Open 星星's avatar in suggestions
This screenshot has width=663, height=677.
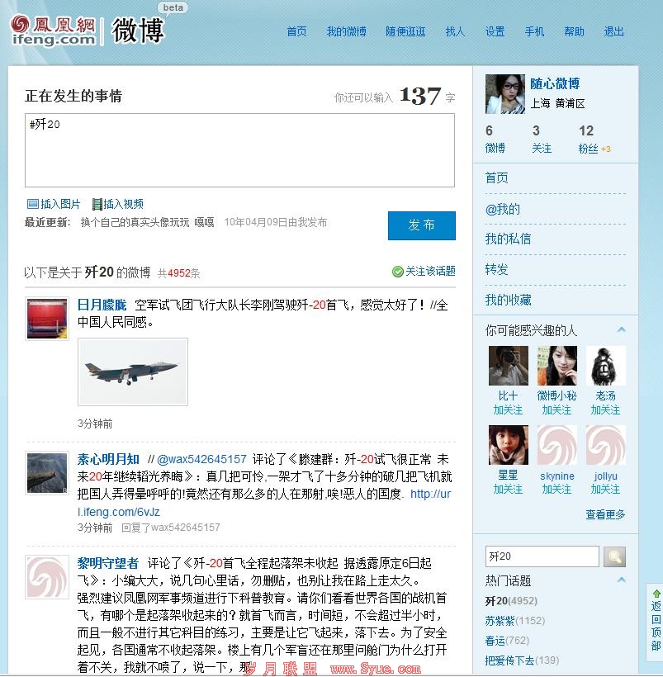click(x=509, y=445)
